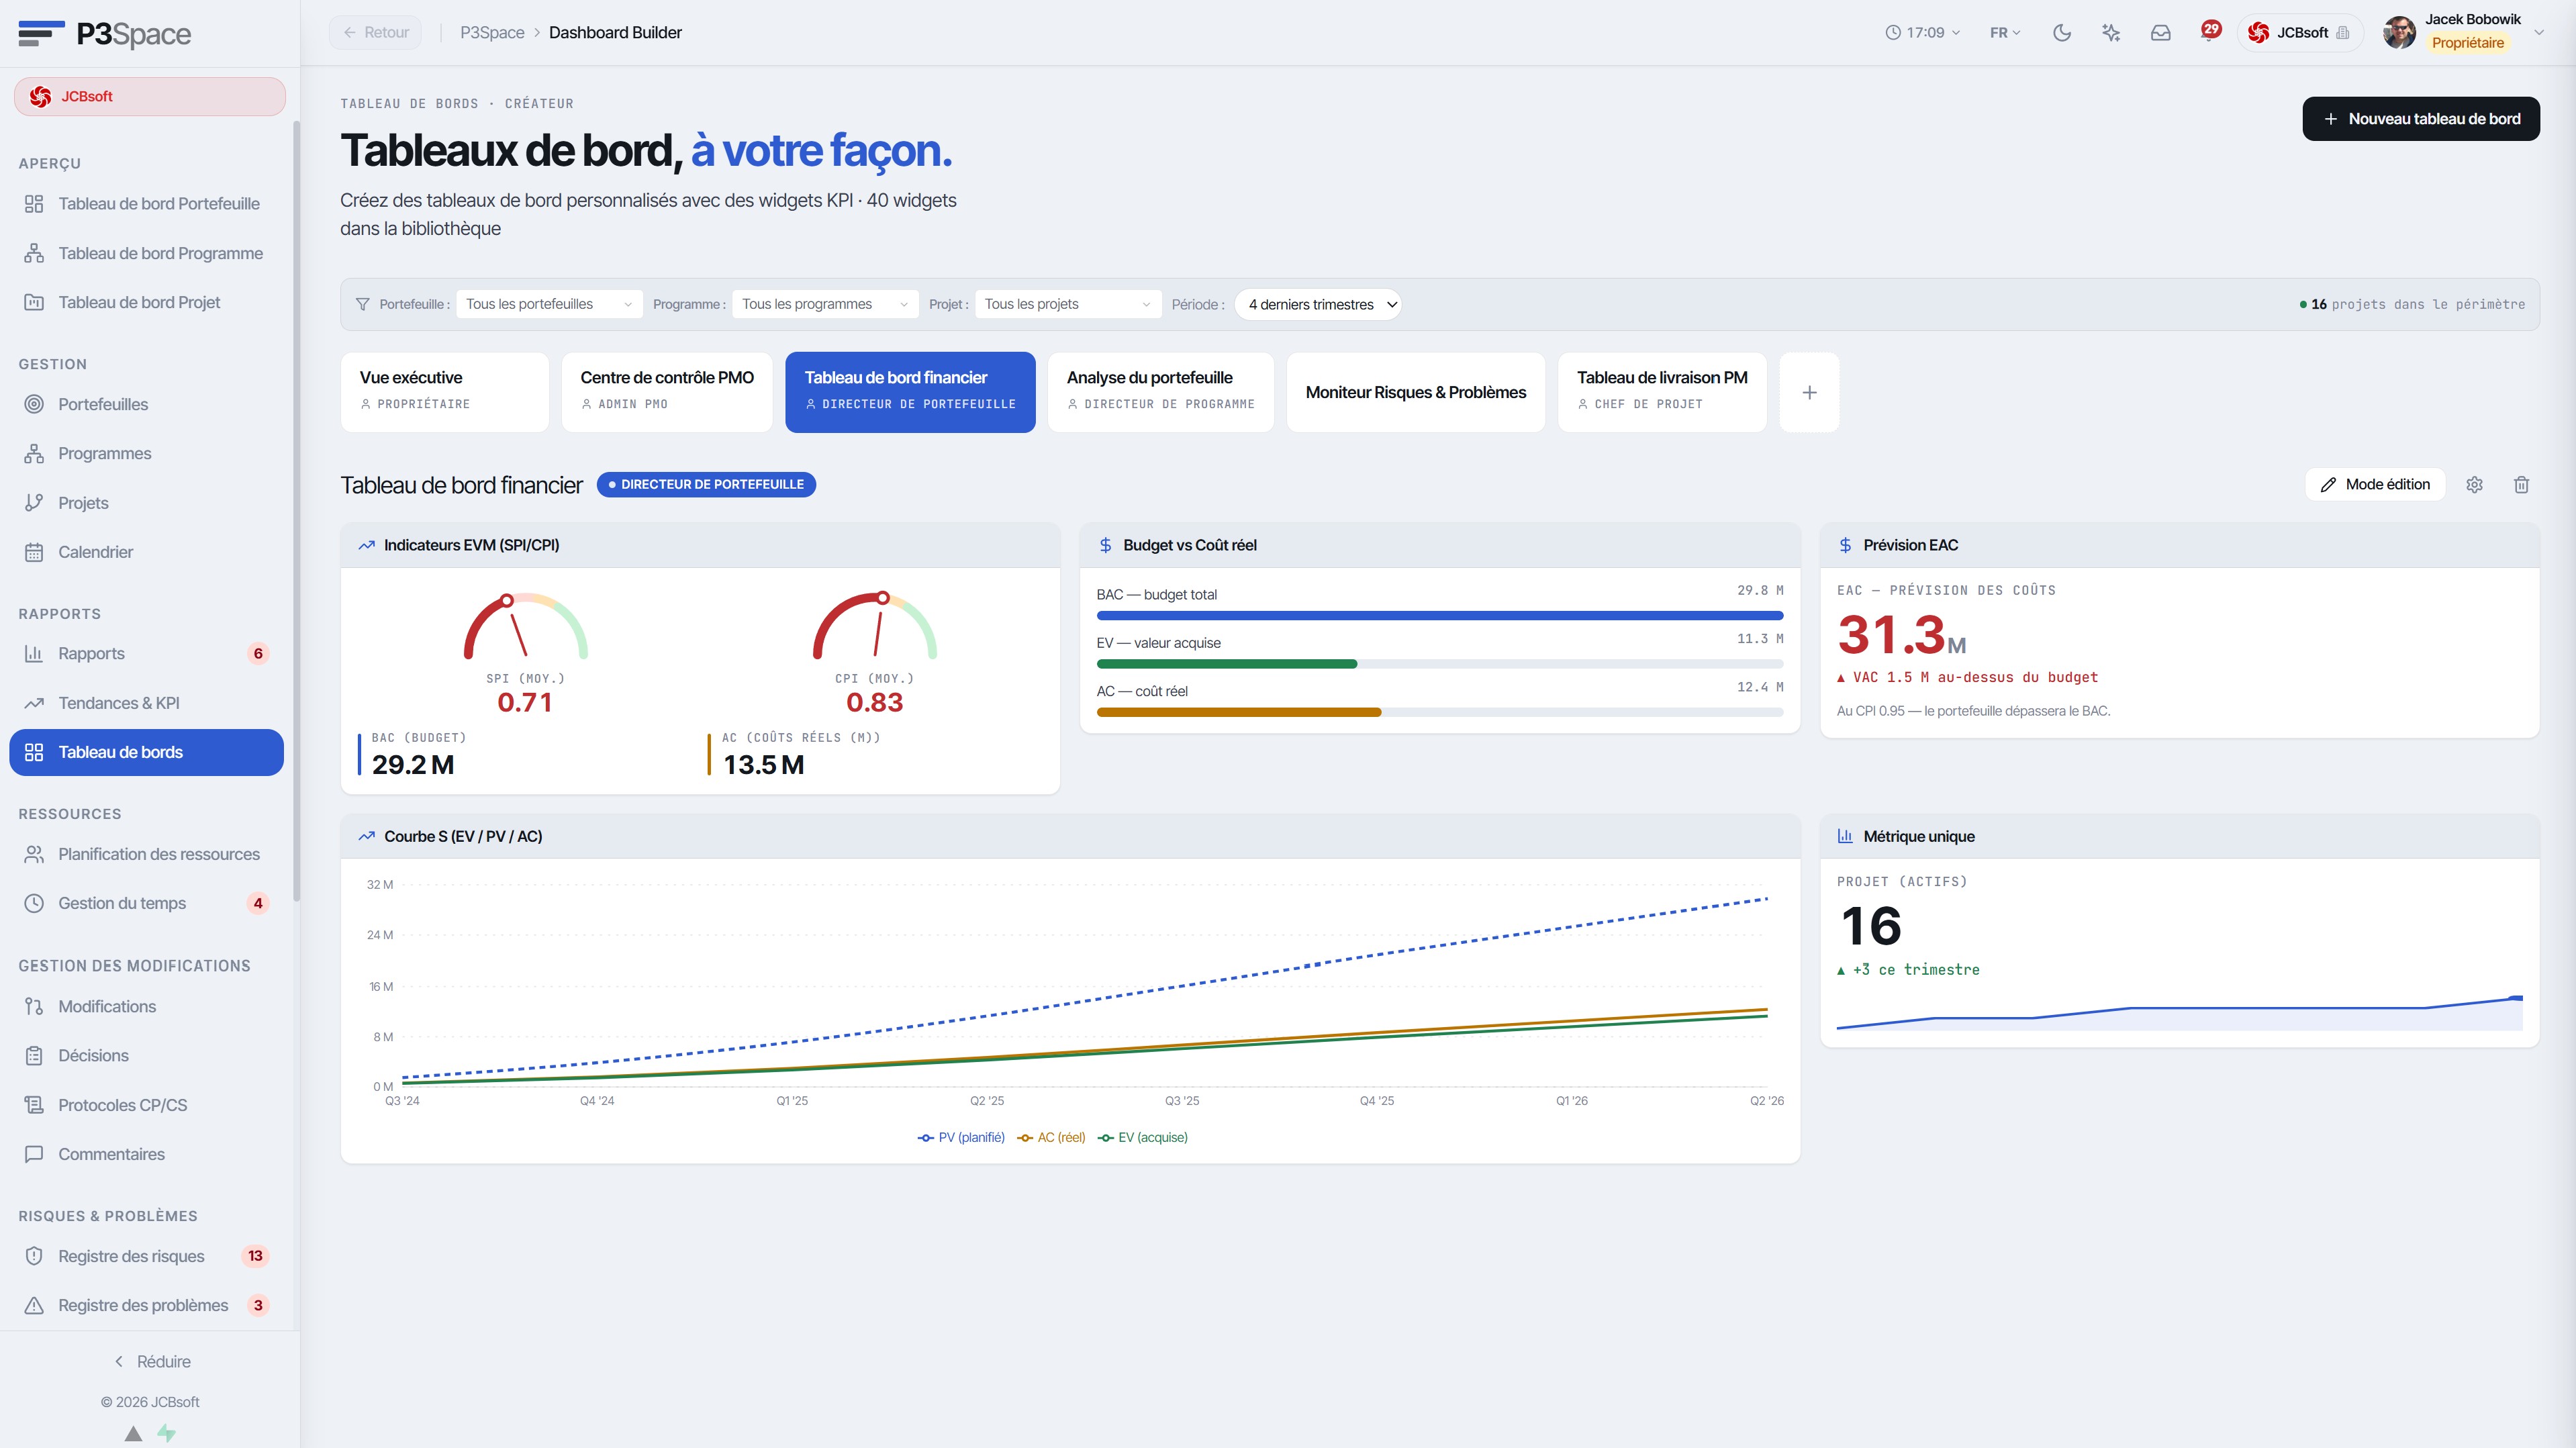Click the Nouveau tableau de bord button
This screenshot has height=1448, width=2576.
coord(2420,119)
